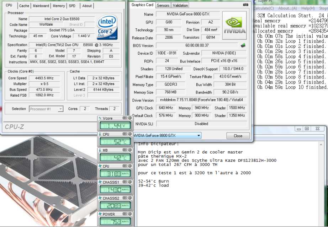Click the Vcore 1.44 V readout display
Image resolution: width=328 pixels, height=227 pixels.
[115, 125]
